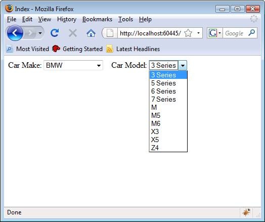Click the page identity icon in the address bar
Image resolution: width=265 pixels, height=222 pixels.
pyautogui.click(x=110, y=33)
